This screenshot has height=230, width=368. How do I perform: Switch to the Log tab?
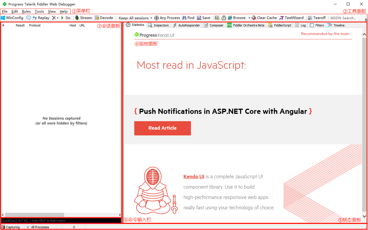click(300, 25)
